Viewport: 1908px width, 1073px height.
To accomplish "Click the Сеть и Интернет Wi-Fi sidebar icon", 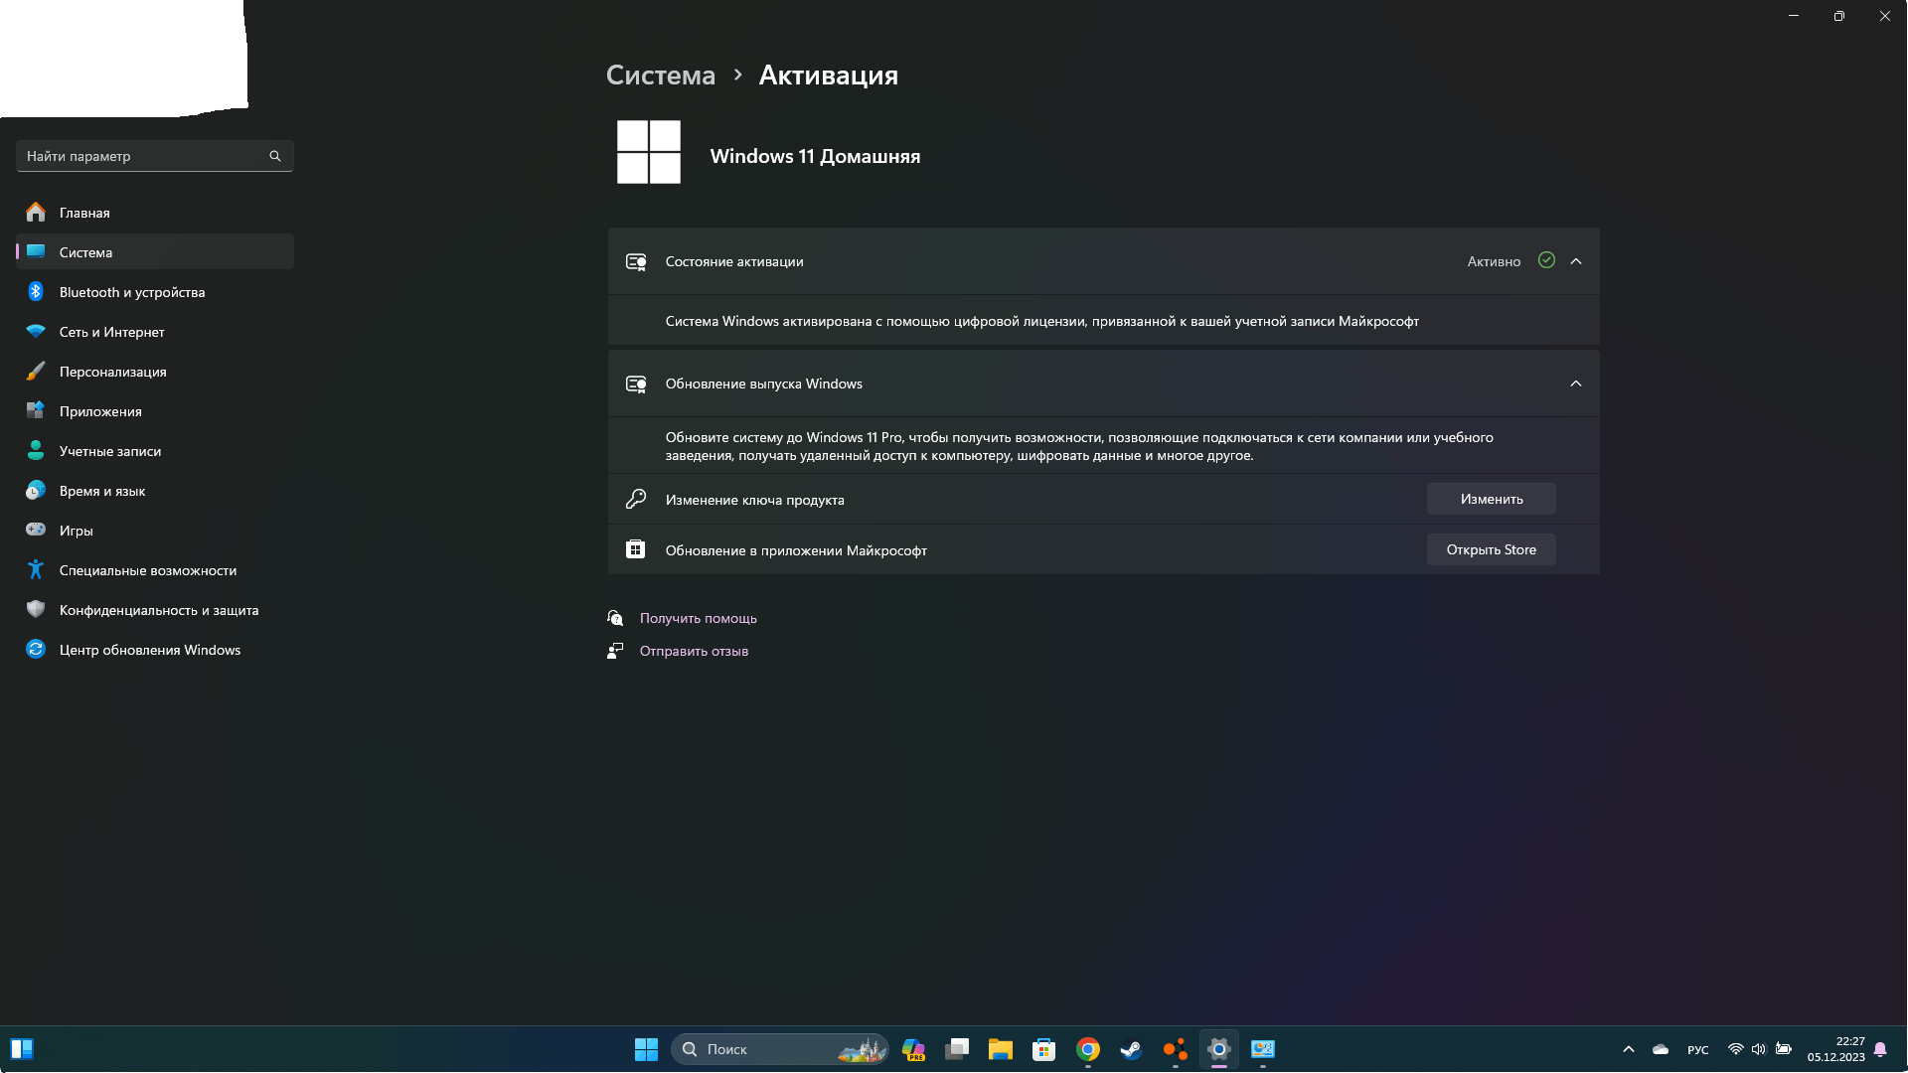I will pyautogui.click(x=36, y=331).
